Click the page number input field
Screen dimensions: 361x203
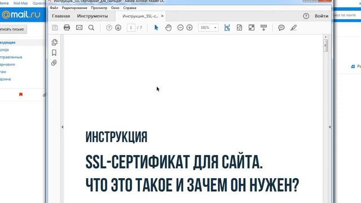pyautogui.click(x=131, y=28)
